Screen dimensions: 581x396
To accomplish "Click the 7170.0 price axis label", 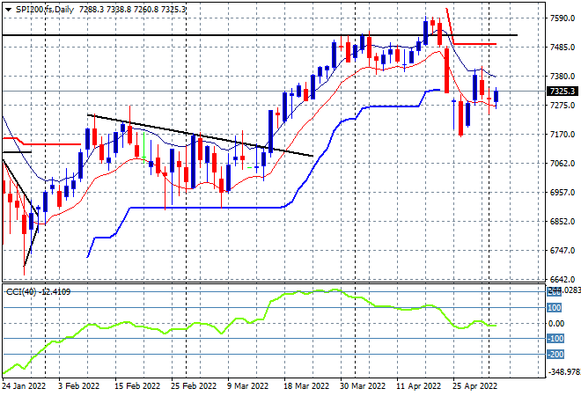I will pyautogui.click(x=563, y=135).
